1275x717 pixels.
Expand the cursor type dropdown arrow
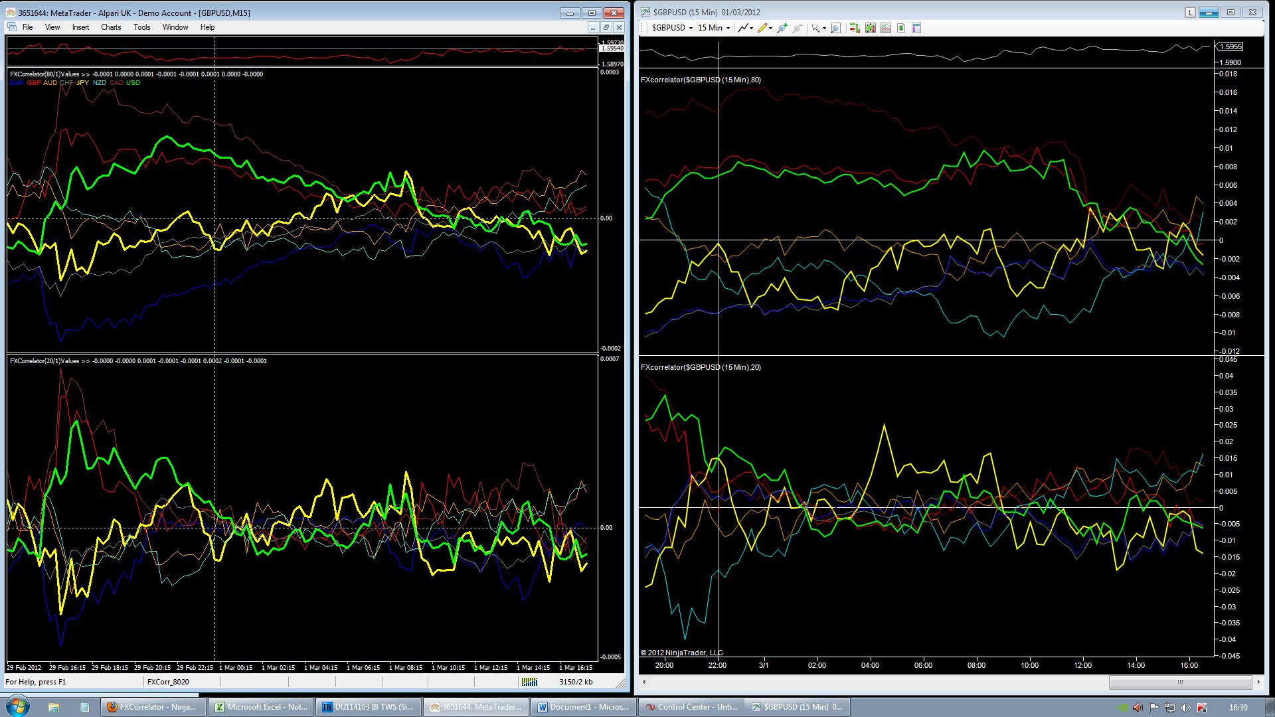click(824, 29)
